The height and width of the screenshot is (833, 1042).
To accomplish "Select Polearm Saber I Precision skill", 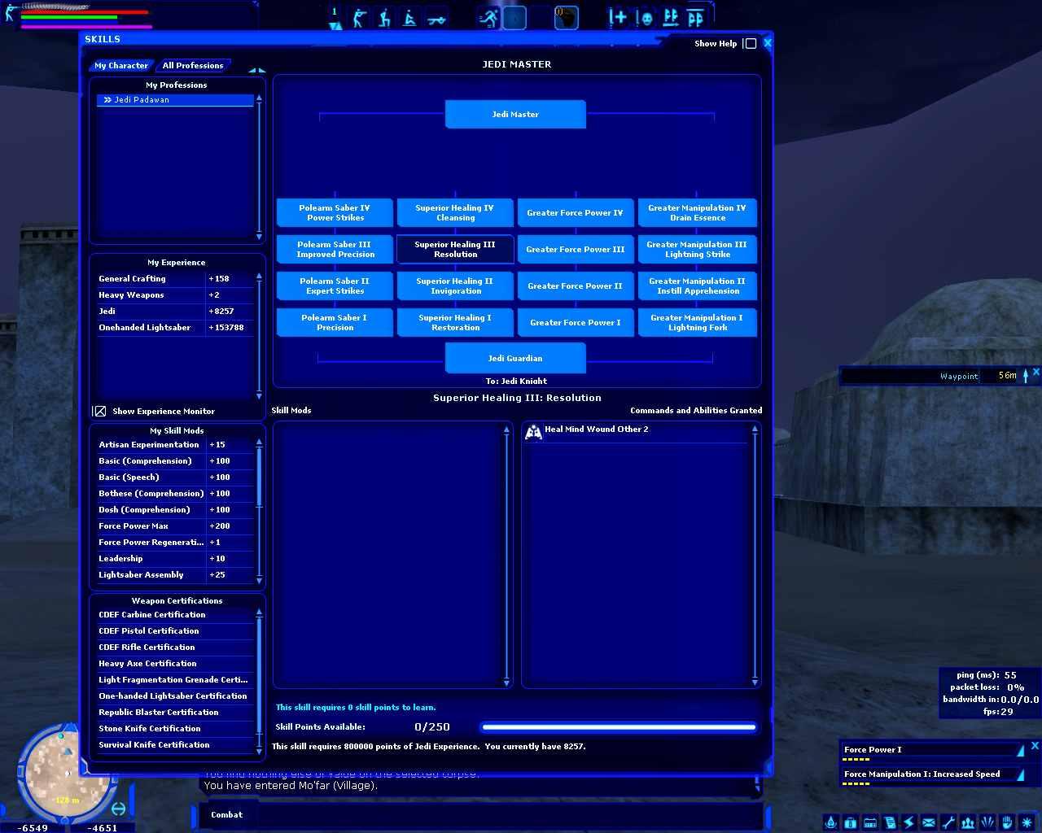I will [x=335, y=323].
